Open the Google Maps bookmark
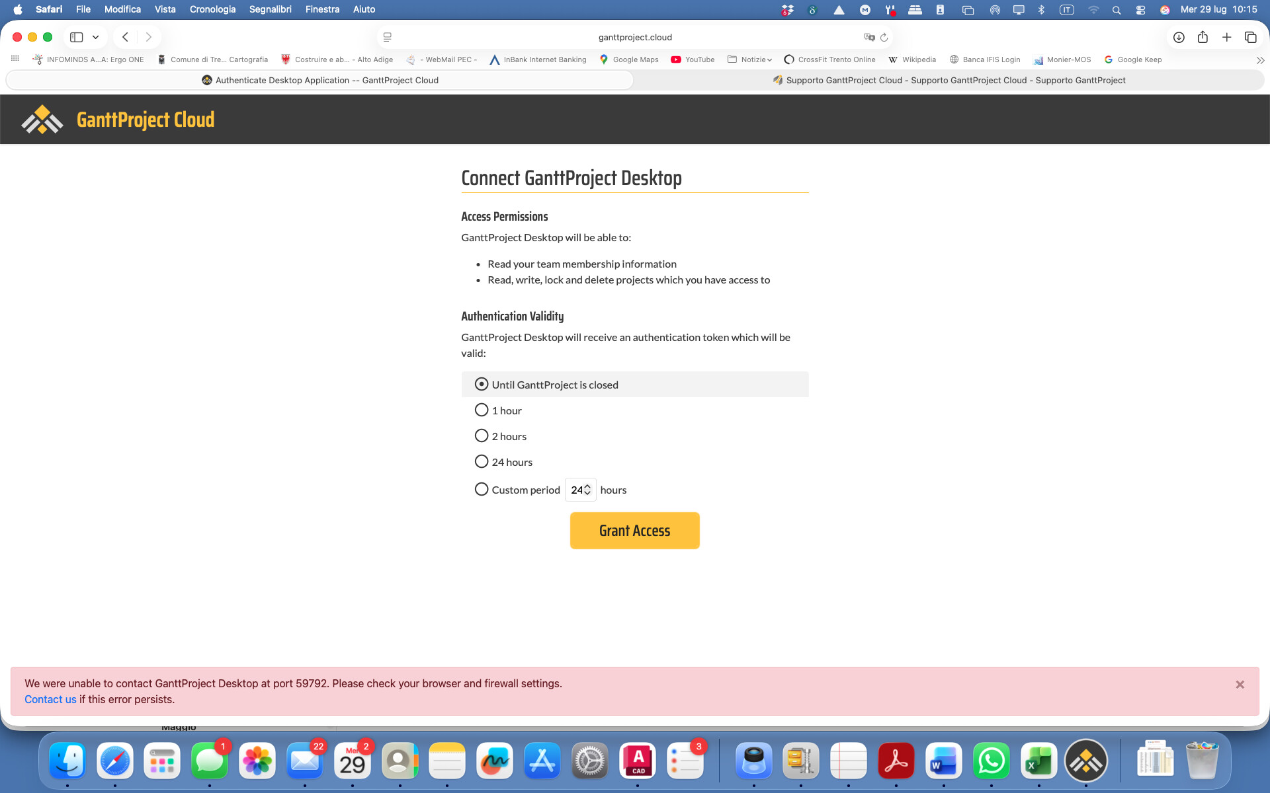The width and height of the screenshot is (1270, 793). click(x=629, y=59)
